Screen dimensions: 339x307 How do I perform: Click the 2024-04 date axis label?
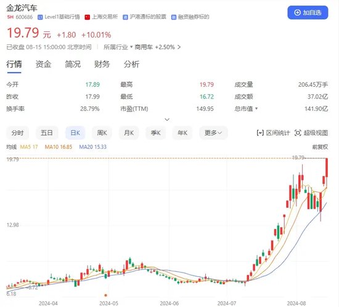point(48,303)
